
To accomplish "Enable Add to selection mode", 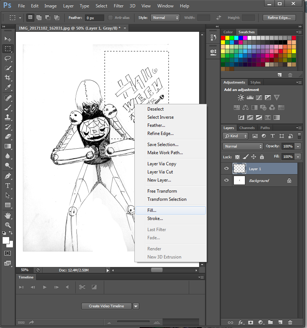I will click(x=39, y=18).
